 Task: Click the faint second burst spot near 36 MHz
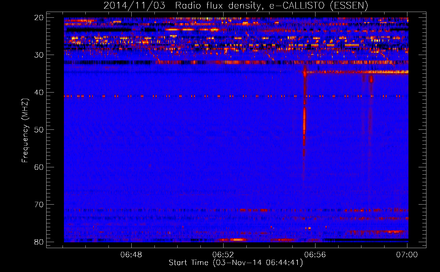(x=371, y=79)
